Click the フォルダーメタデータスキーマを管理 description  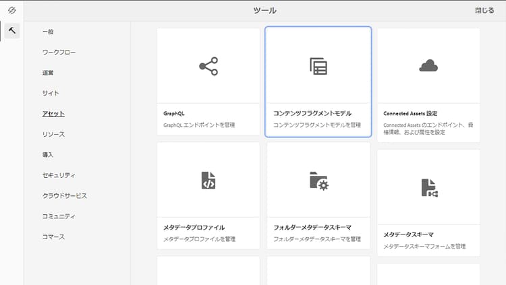click(317, 239)
